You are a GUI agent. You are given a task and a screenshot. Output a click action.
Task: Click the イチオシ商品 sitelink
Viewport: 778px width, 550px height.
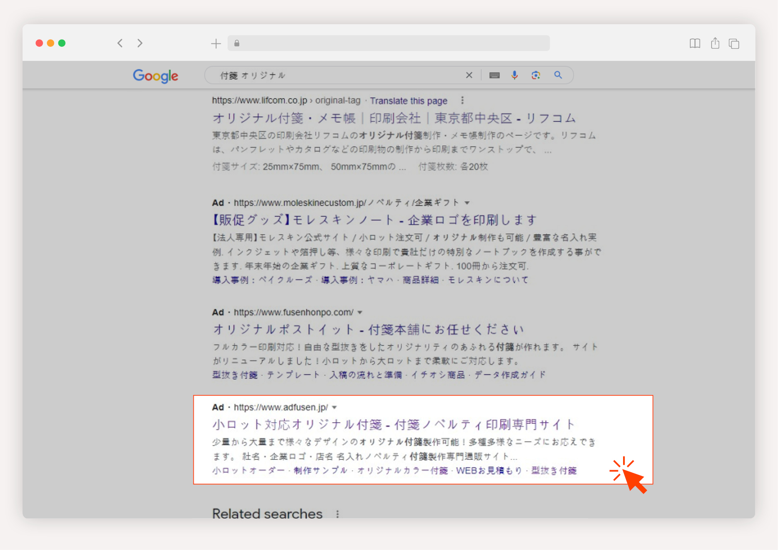(438, 375)
